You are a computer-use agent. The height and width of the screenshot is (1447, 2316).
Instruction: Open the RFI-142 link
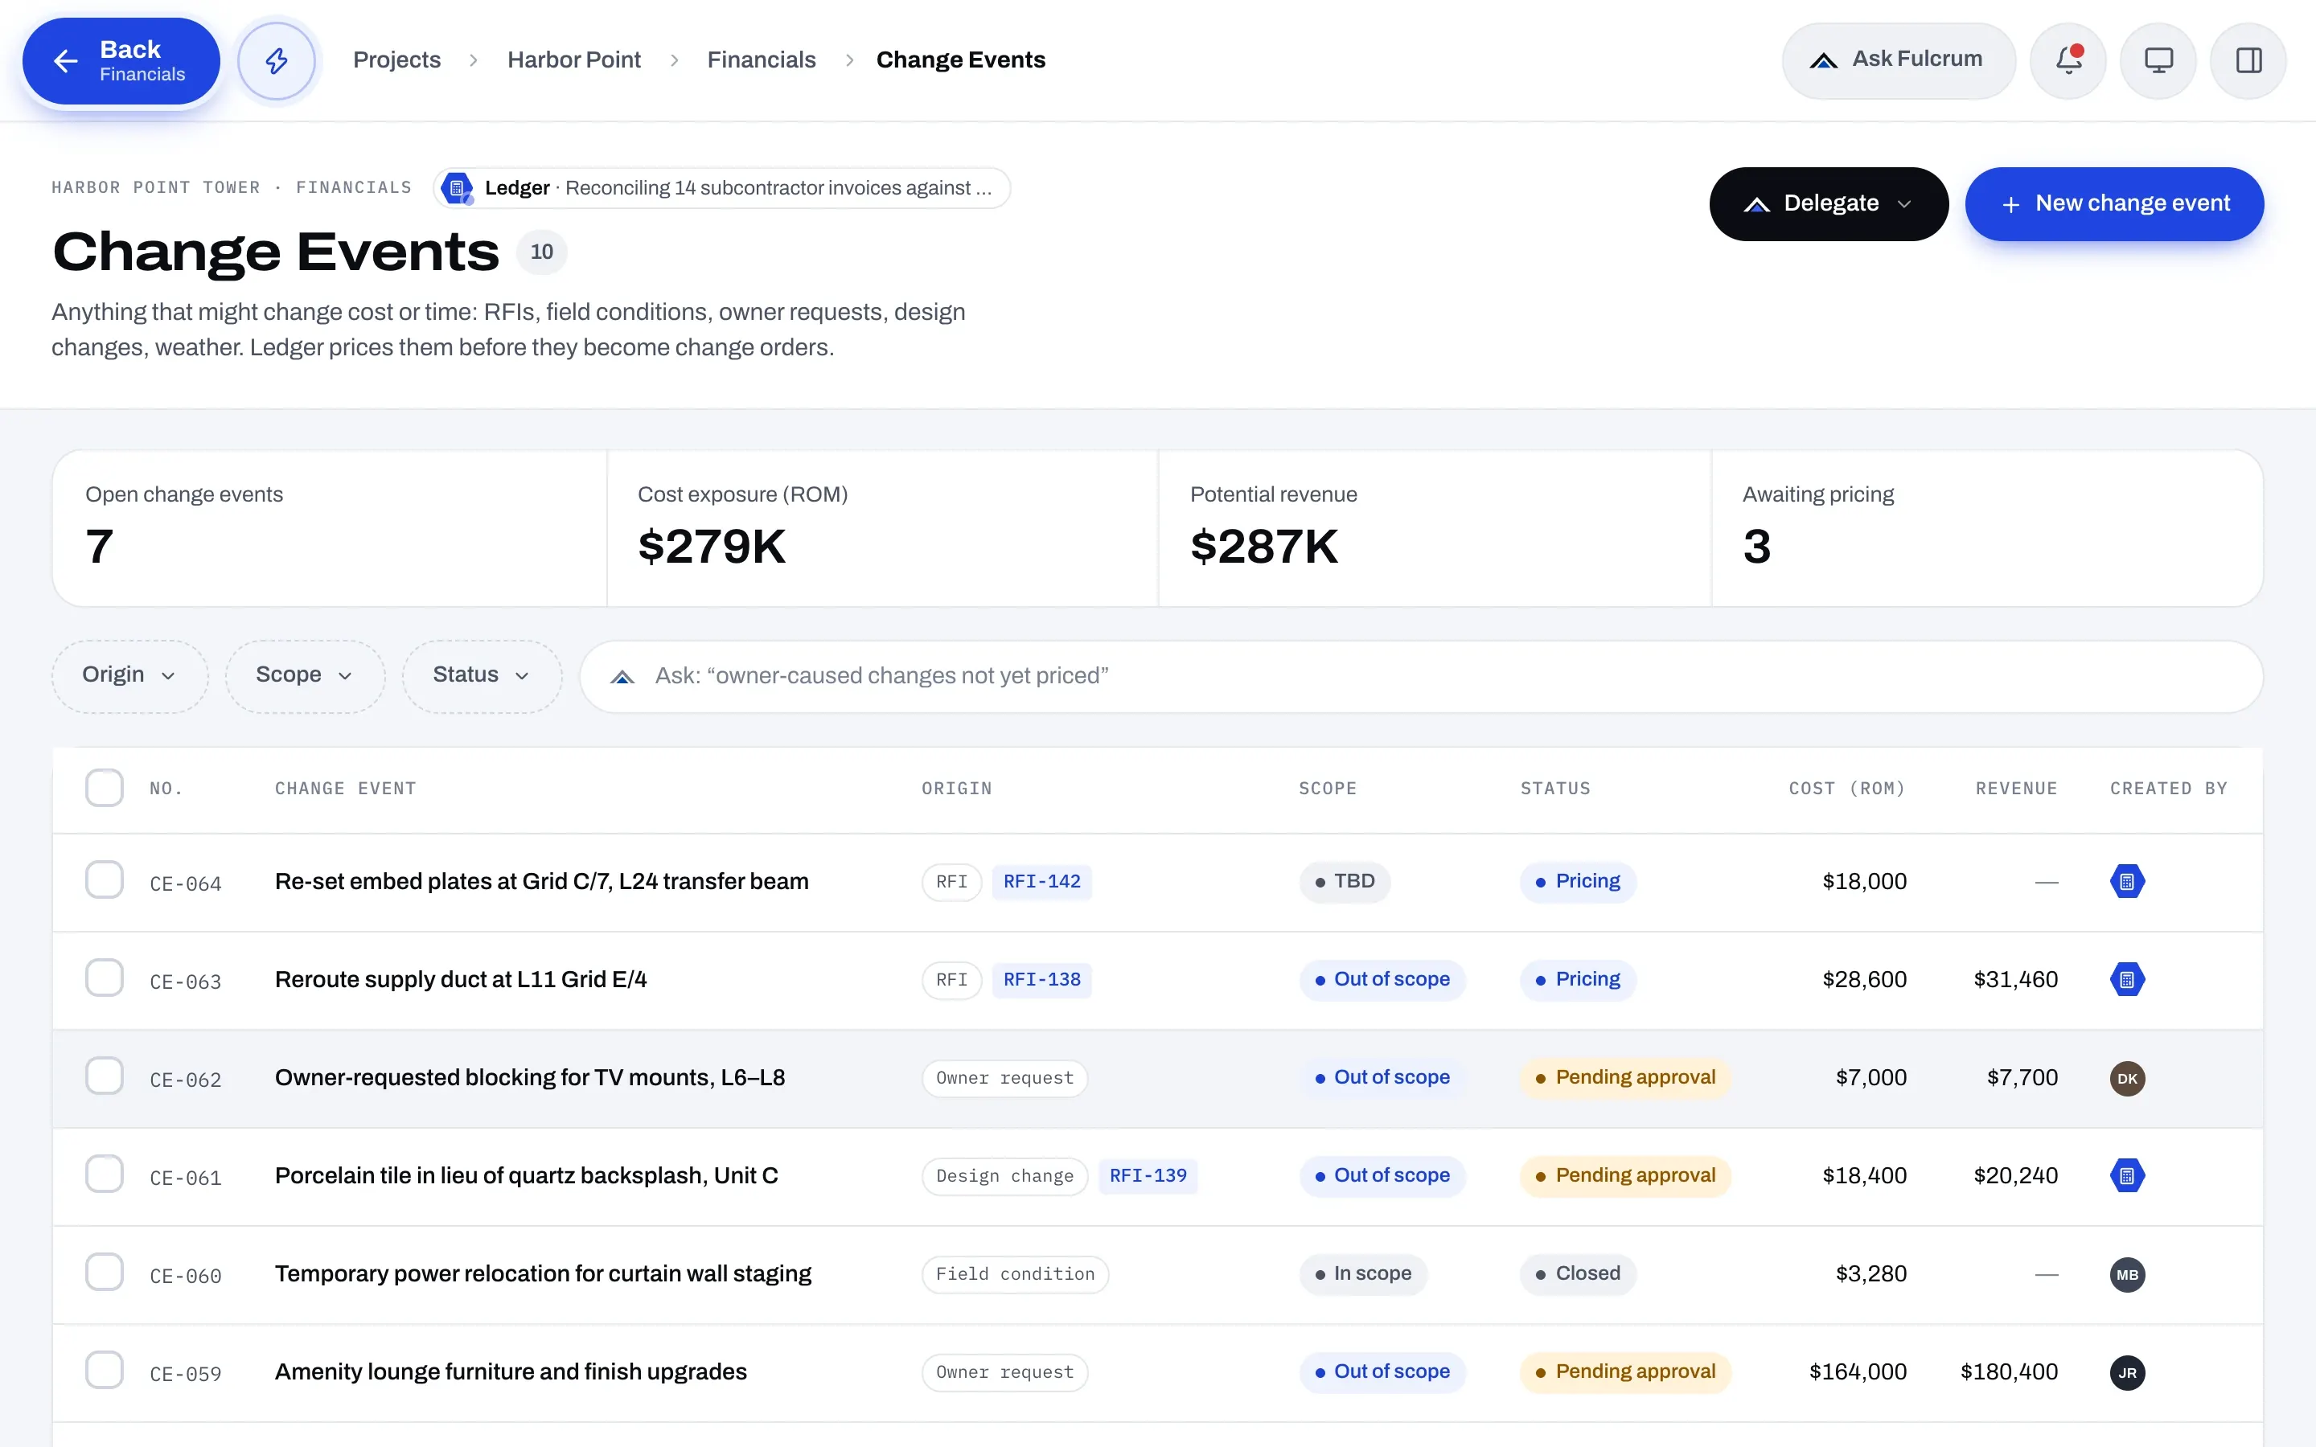pos(1042,881)
